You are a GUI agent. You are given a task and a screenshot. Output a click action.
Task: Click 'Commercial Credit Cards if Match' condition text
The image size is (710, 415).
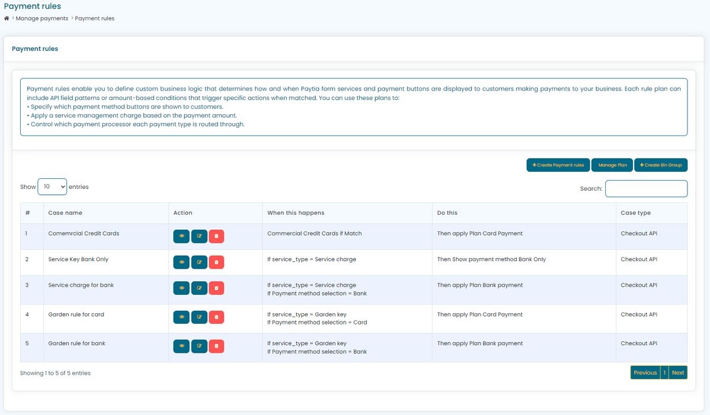tap(315, 233)
